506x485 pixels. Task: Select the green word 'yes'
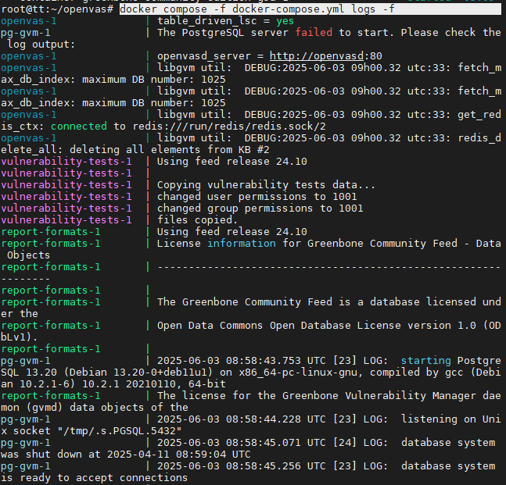coord(285,21)
